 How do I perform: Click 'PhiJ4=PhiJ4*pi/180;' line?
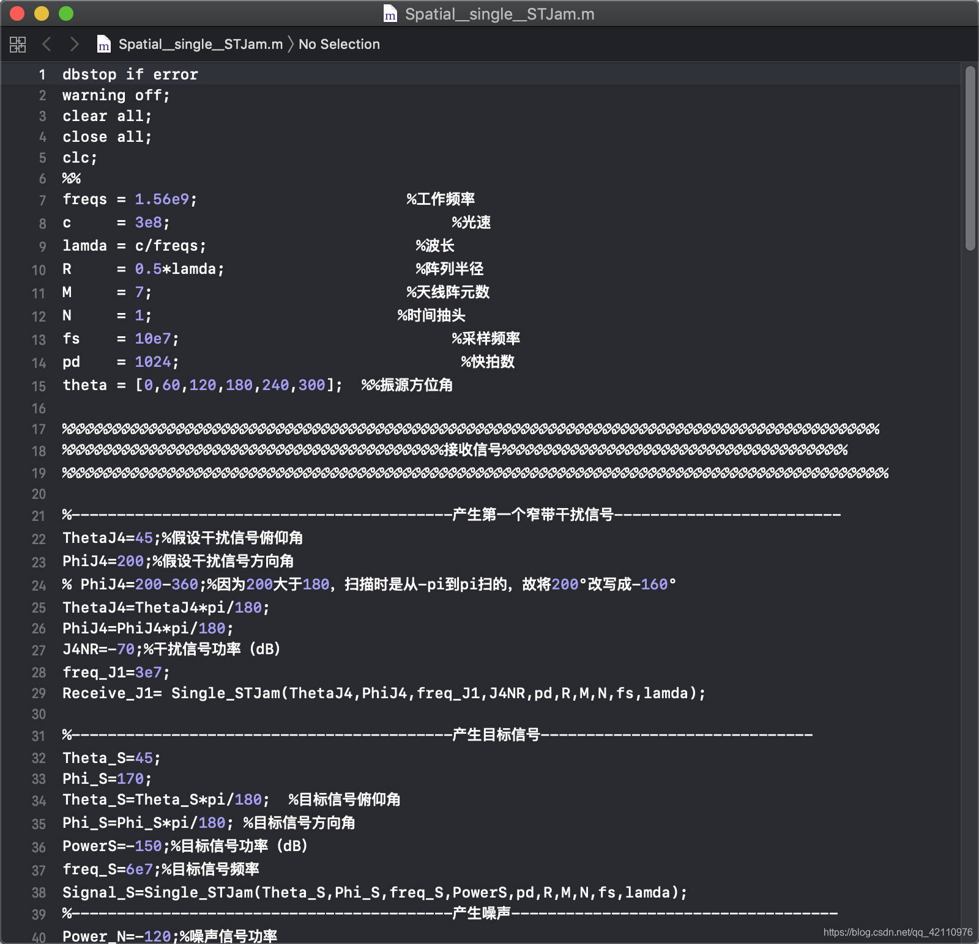click(148, 629)
